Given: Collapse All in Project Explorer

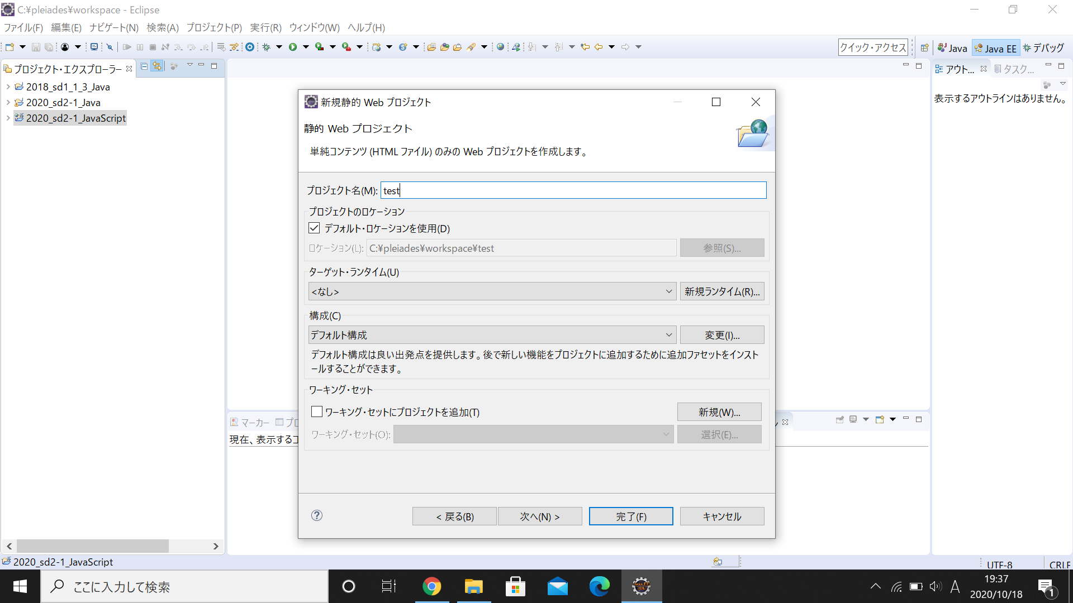Looking at the screenshot, I should 144,66.
